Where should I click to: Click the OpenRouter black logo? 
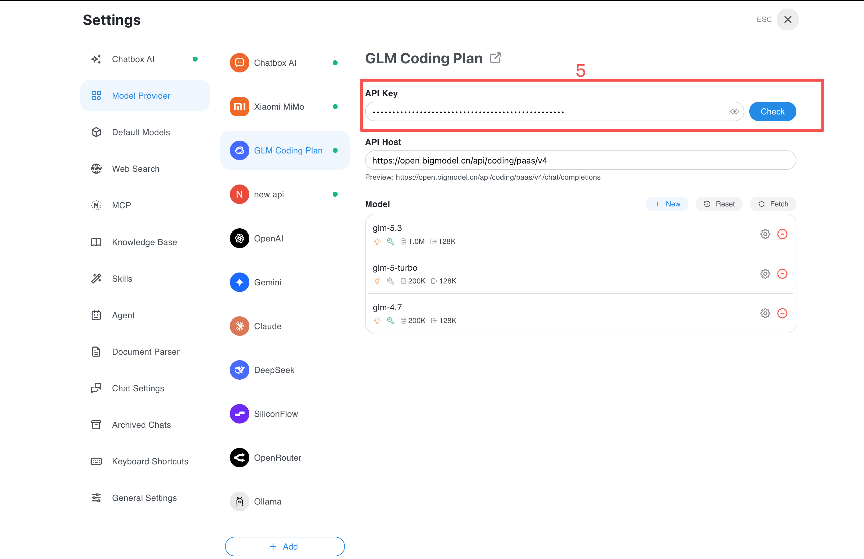[240, 457]
